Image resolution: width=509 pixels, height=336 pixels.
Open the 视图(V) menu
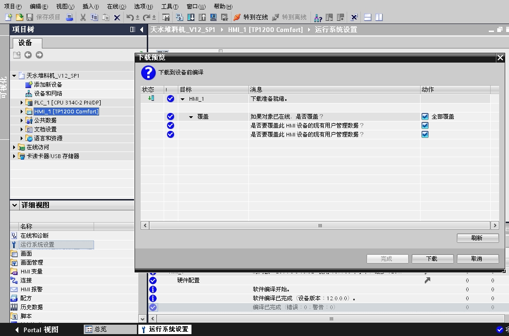click(65, 7)
